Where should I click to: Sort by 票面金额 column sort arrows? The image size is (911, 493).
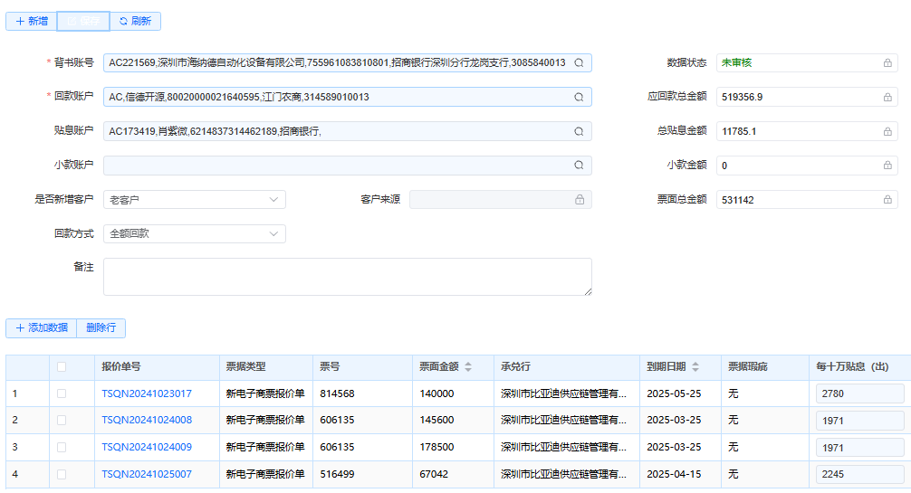(468, 367)
